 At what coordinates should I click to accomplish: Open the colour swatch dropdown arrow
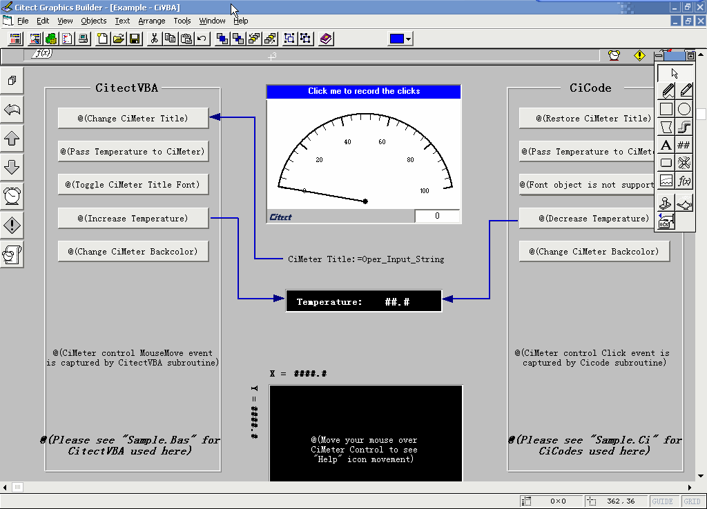tap(408, 39)
